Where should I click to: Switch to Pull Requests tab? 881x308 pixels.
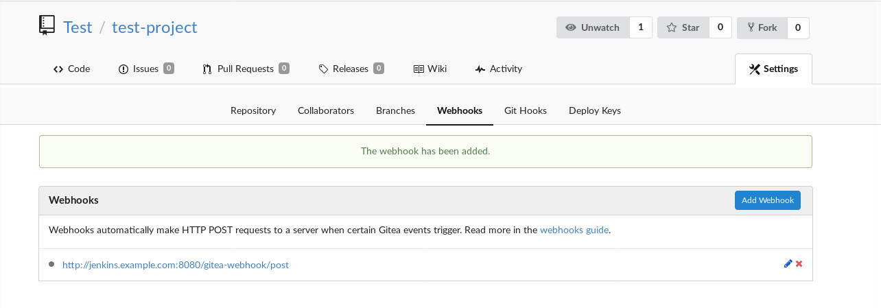click(x=245, y=69)
